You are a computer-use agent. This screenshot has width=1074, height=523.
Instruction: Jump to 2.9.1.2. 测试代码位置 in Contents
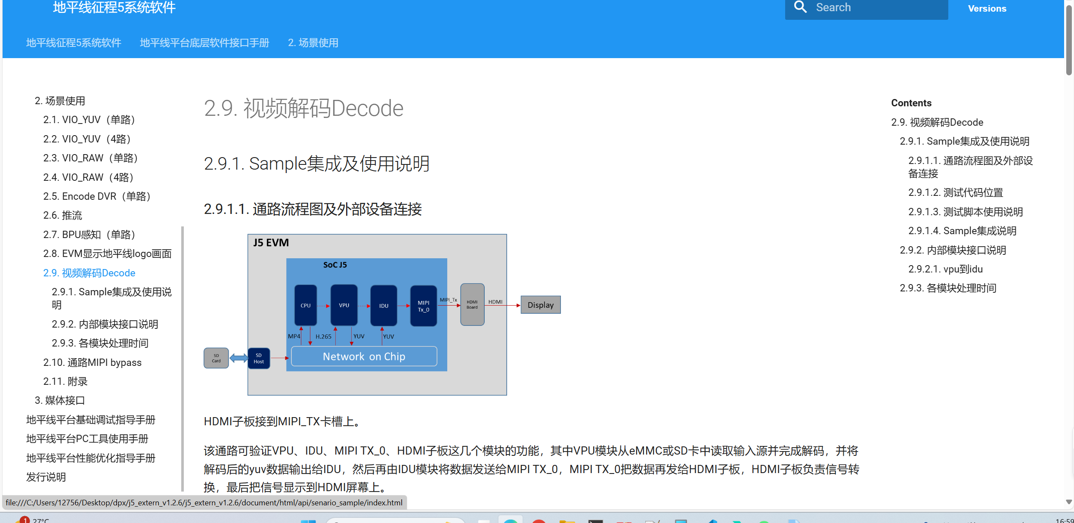955,192
